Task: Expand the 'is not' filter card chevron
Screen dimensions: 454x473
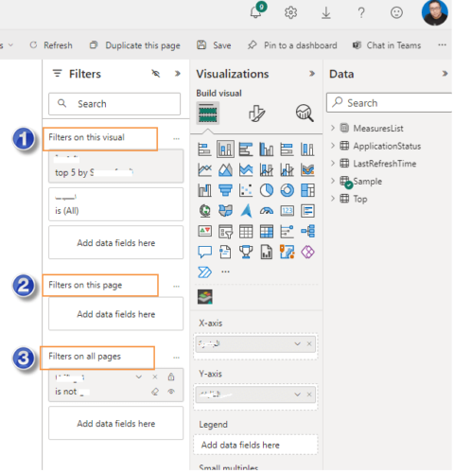Action: 138,377
